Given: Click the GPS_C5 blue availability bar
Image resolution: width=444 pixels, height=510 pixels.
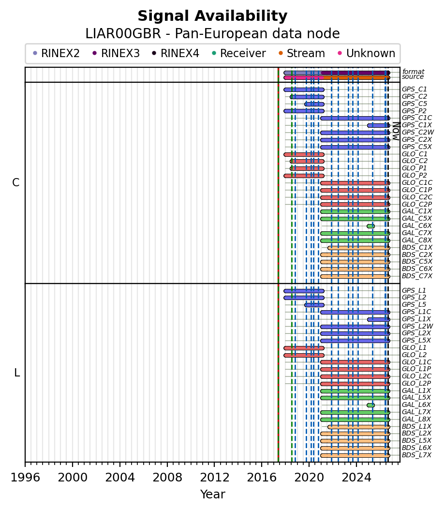Looking at the screenshot, I should pos(314,104).
